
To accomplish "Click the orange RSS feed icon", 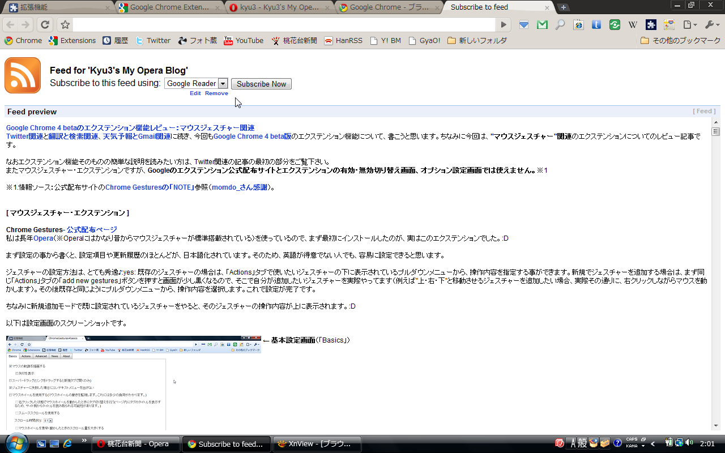I will coord(23,75).
